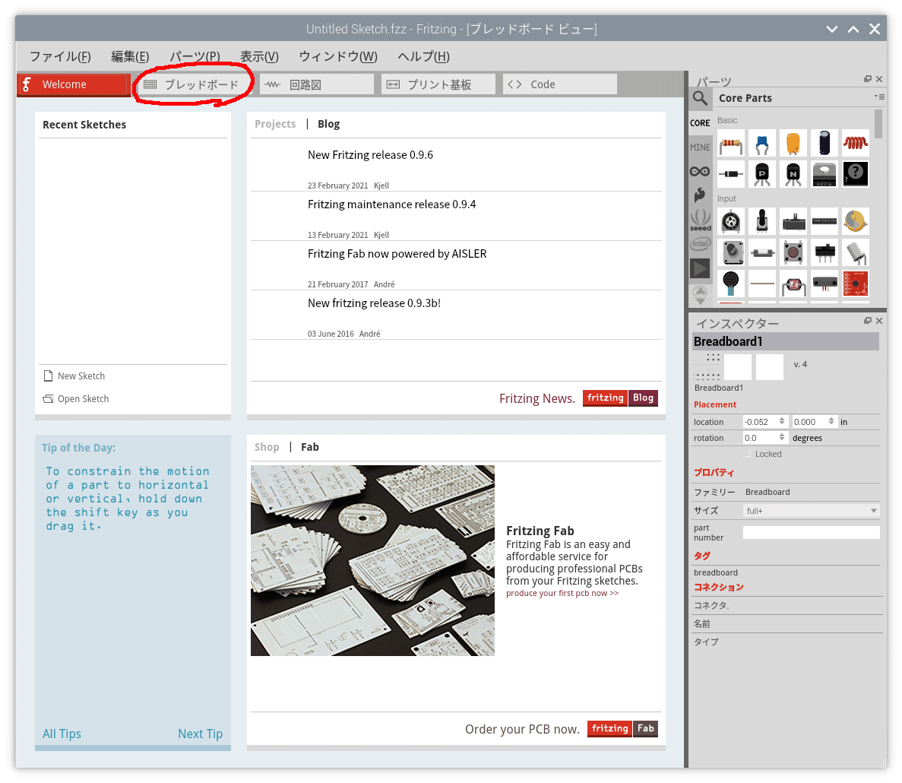Screen dimensions: 902x783
Task: Pick the red accelerometer breakout board
Action: click(x=856, y=283)
